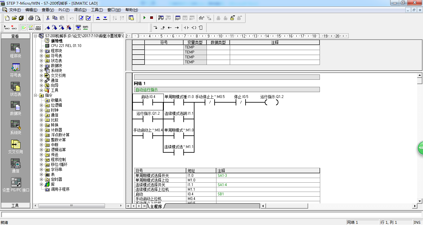Toggle bookmark with the flag icon

[x=47, y=28]
